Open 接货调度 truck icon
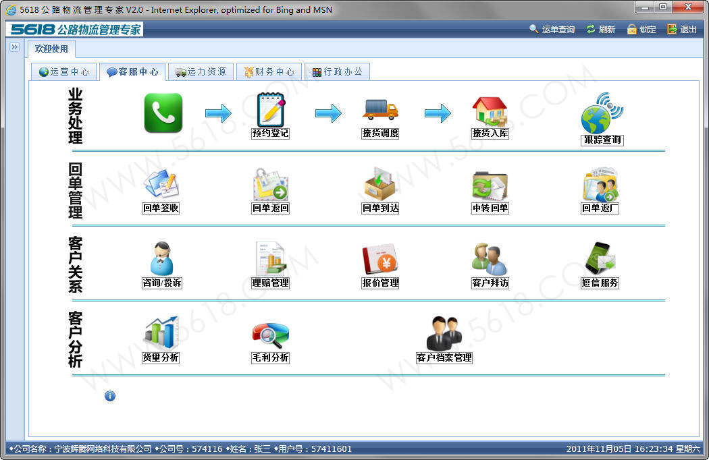This screenshot has height=460, width=709. coord(380,110)
